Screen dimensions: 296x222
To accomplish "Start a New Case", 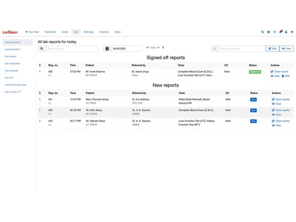I will click(32, 32).
